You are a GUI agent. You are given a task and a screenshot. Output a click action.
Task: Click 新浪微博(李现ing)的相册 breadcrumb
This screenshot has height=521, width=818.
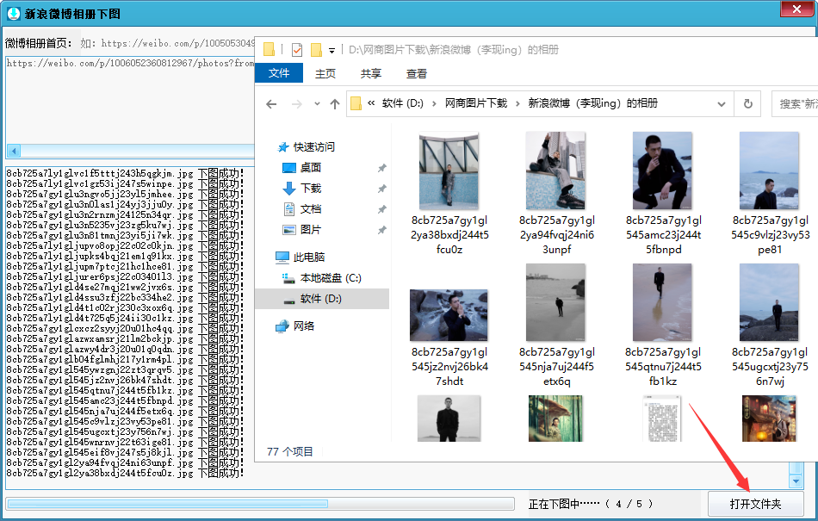(x=592, y=103)
